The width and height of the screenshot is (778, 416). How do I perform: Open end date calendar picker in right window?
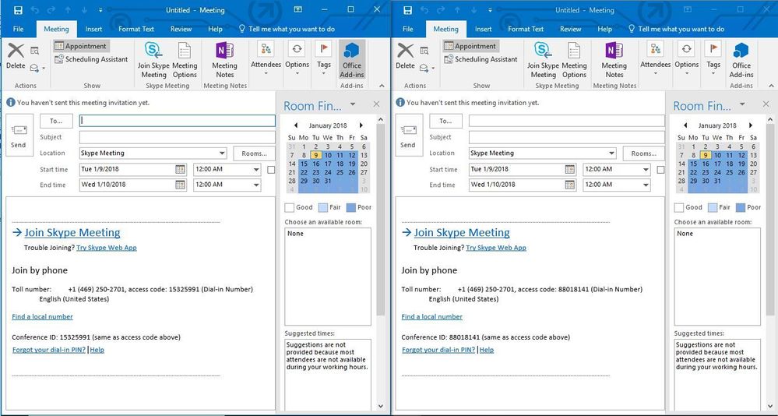point(570,185)
